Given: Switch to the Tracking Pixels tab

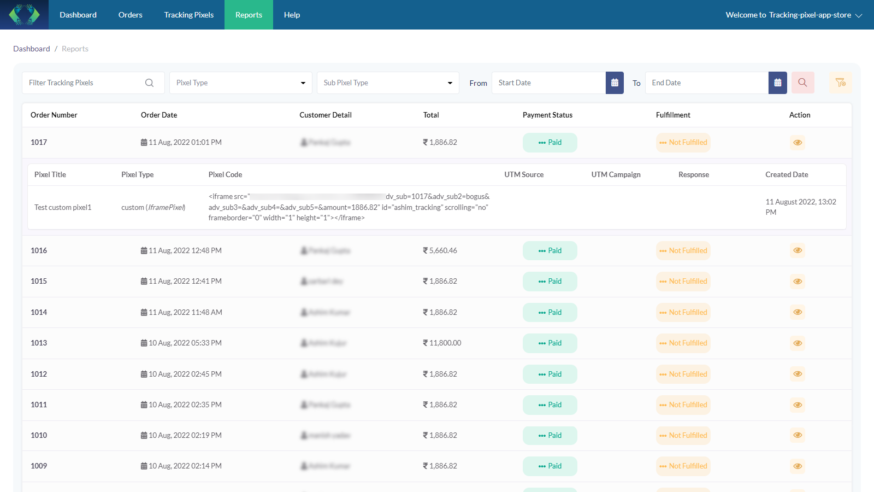Looking at the screenshot, I should [x=188, y=15].
